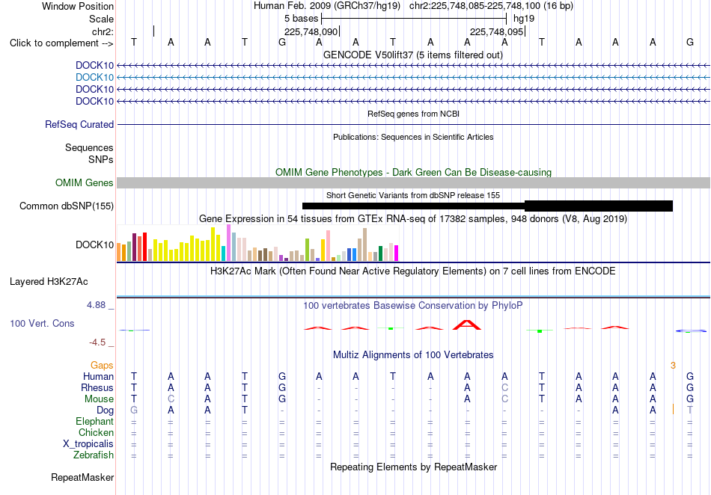Viewport: 711px width, 495px height.
Task: Click the 'GENCODE V50lift37 (5 items filtered out)' title
Action: [x=413, y=55]
